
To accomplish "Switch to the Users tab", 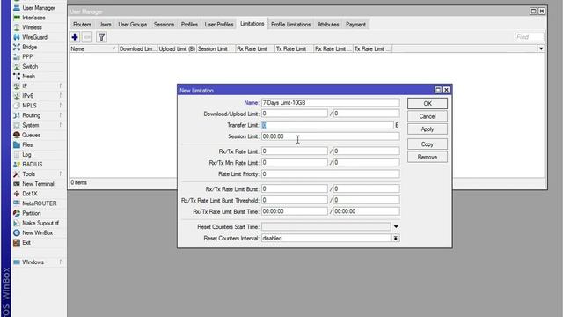I will coord(105,25).
